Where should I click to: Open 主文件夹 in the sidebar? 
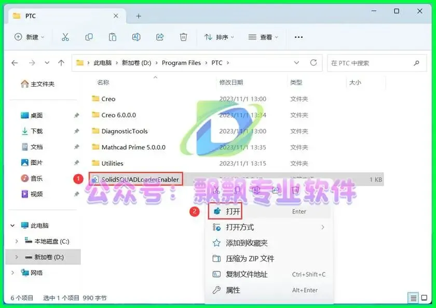[x=37, y=84]
